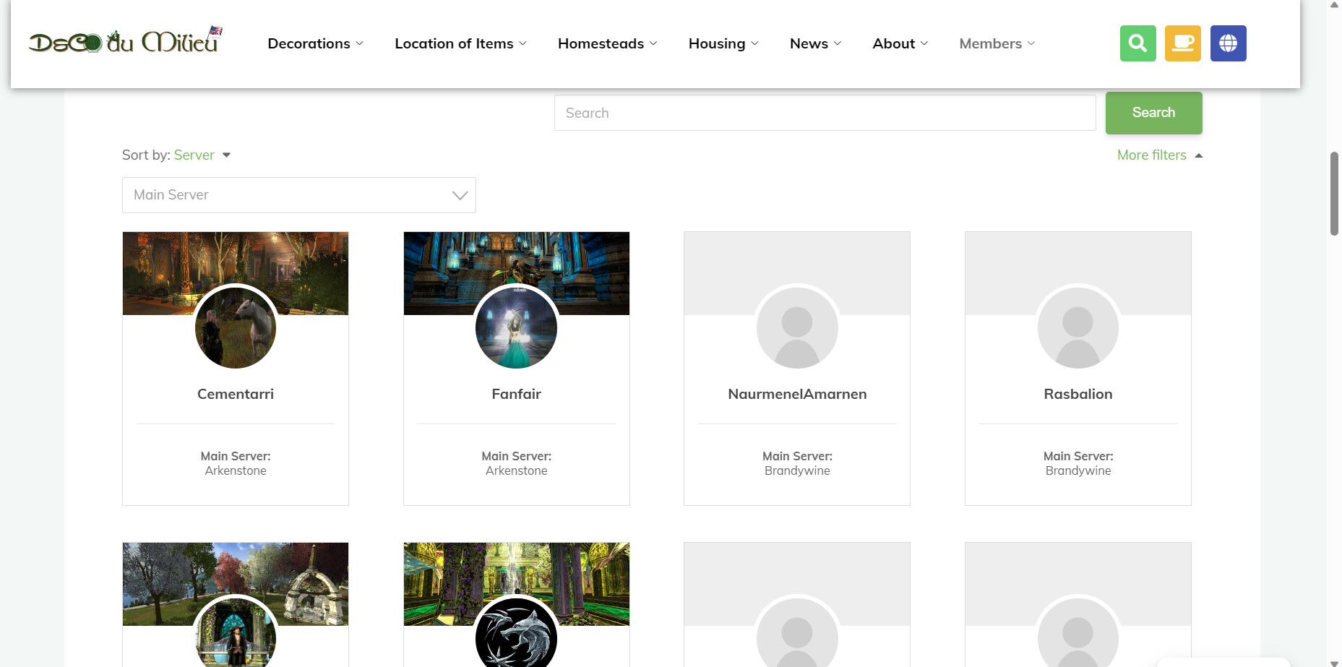Open the Cementarri profile name link
This screenshot has height=667, width=1342.
click(236, 394)
